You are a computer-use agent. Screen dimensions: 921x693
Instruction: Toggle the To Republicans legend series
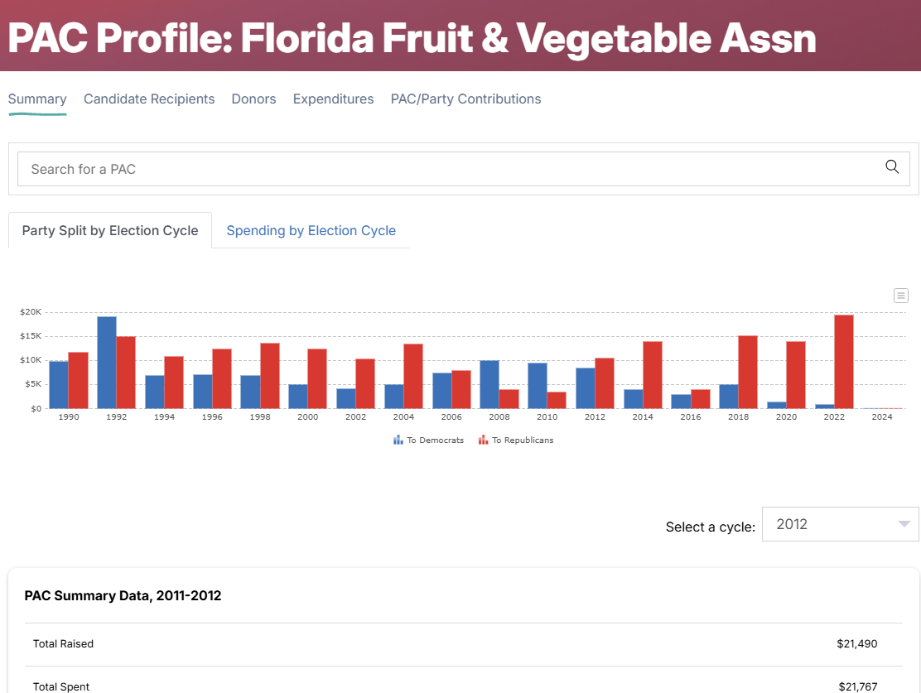coord(523,440)
